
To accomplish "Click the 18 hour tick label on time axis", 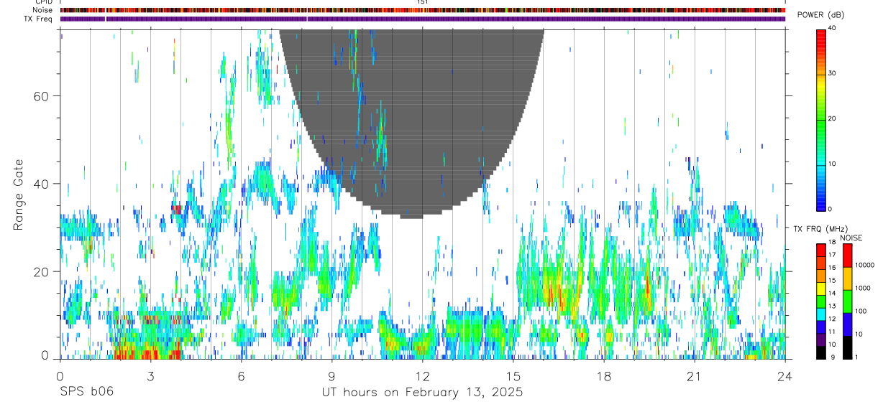I will 603,376.
